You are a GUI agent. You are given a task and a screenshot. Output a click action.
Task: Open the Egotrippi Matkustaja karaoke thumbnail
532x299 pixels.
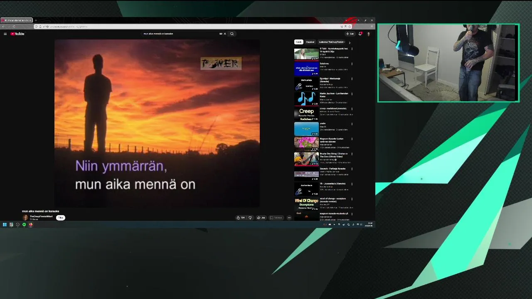pos(306,84)
